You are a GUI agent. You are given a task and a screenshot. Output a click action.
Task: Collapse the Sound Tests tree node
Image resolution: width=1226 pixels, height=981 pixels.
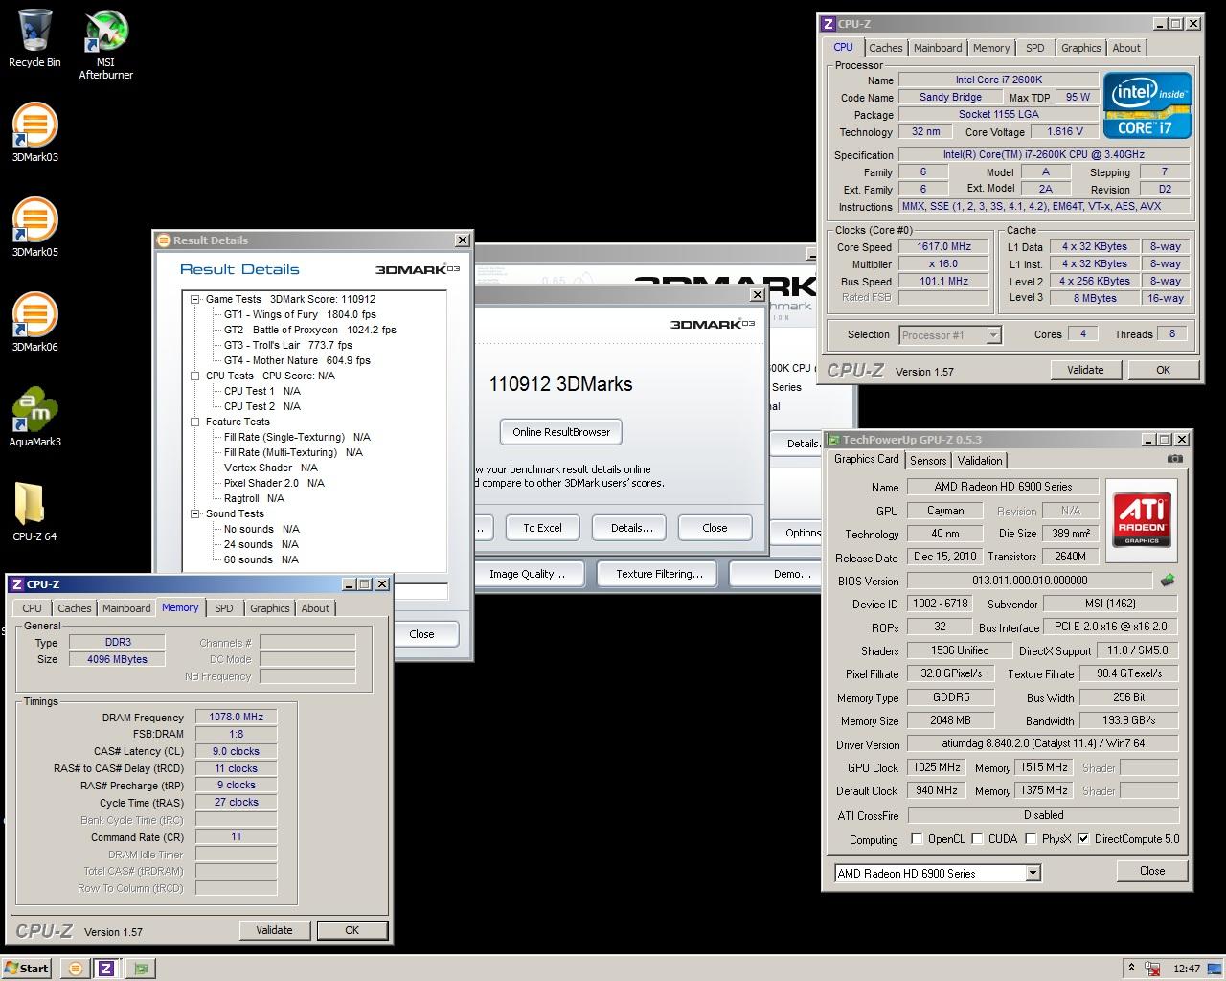pyautogui.click(x=194, y=513)
